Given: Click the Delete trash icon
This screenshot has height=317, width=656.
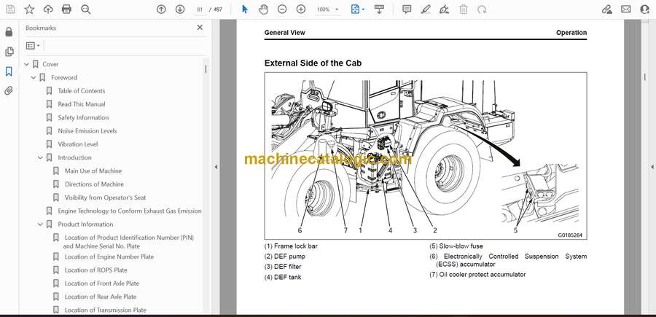Looking at the screenshot, I should tap(463, 9).
